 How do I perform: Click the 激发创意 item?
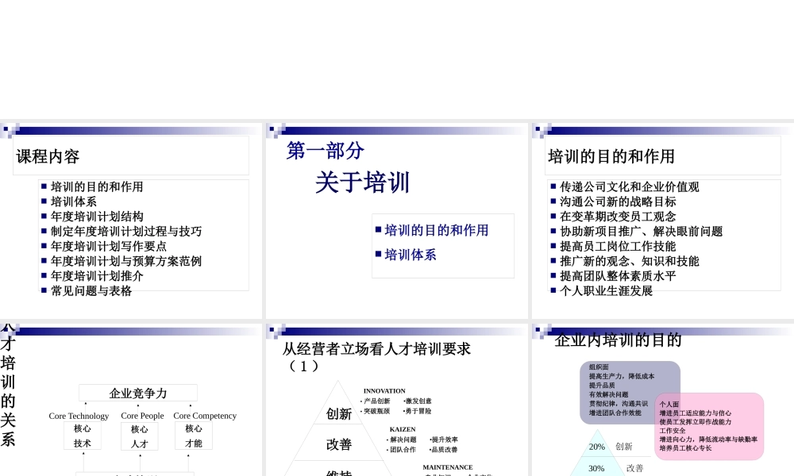[x=418, y=401]
